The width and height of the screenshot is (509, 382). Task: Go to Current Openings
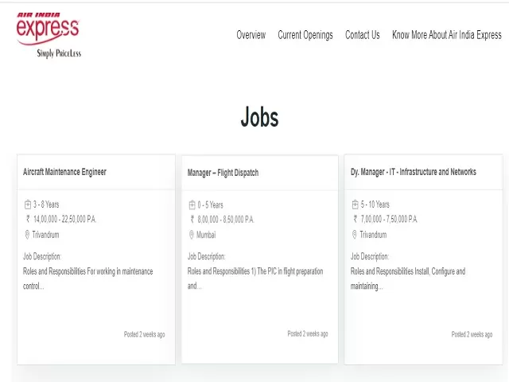pyautogui.click(x=305, y=35)
